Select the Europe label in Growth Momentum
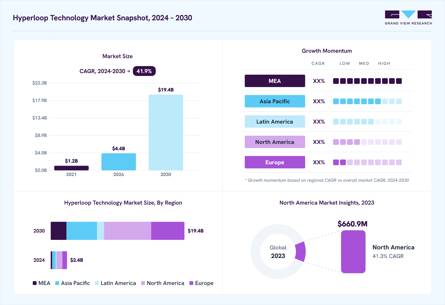This screenshot has height=305, width=445. tap(275, 162)
